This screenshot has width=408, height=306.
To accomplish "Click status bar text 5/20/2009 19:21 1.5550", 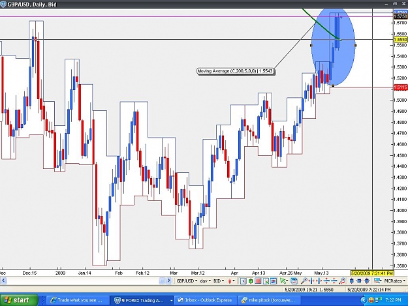I will click(x=309, y=290).
